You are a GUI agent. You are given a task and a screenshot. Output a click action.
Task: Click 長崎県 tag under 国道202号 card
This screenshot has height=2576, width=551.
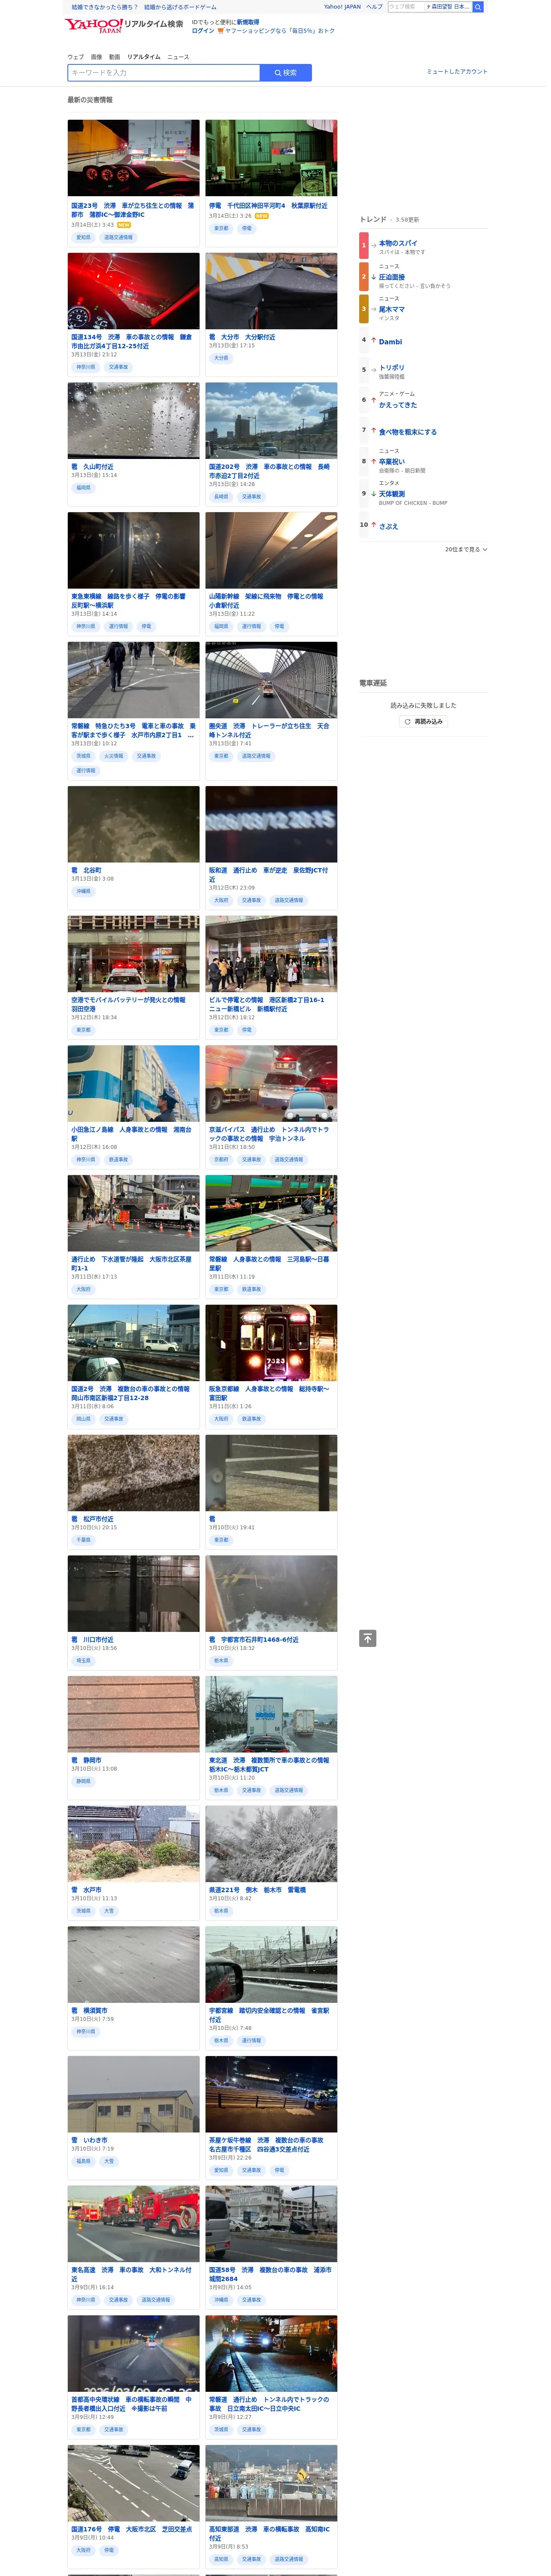click(x=222, y=497)
